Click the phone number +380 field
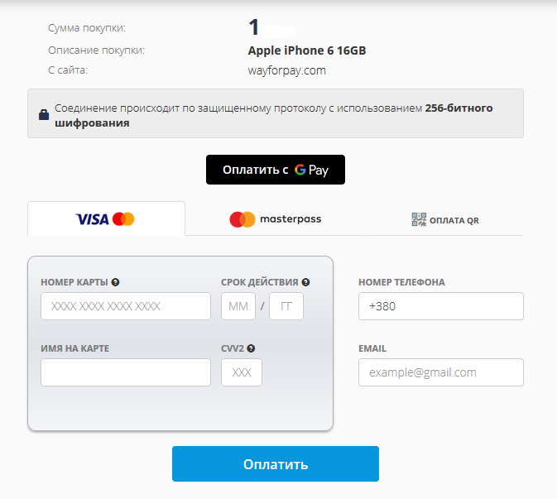Screen dimensions: 557x499 point(441,306)
